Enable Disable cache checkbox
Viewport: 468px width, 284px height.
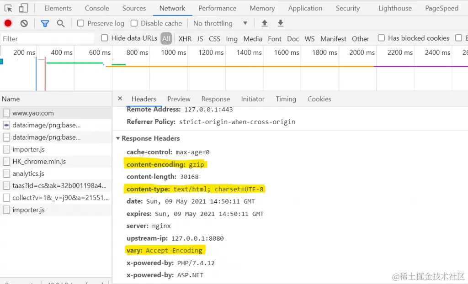(134, 23)
